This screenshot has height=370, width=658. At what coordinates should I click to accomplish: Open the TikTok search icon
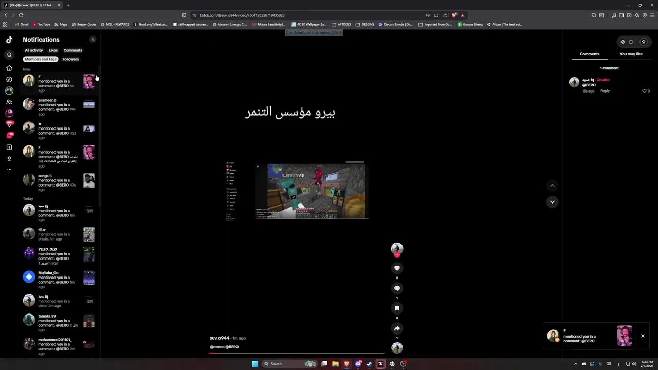[9, 55]
